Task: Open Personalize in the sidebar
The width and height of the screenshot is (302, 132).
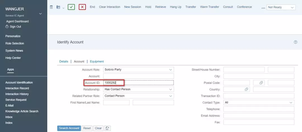Action: pyautogui.click(x=13, y=36)
